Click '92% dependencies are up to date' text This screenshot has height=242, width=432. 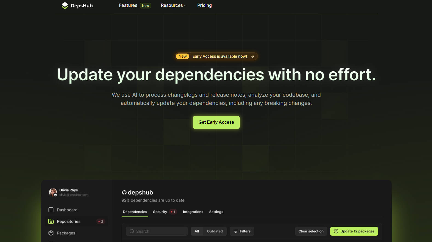pyautogui.click(x=153, y=200)
